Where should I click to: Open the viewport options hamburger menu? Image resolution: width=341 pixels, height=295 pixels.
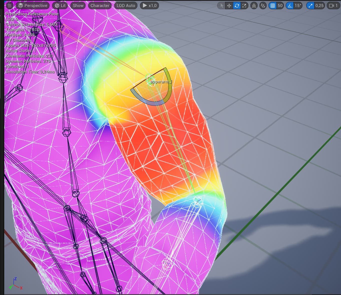point(10,6)
